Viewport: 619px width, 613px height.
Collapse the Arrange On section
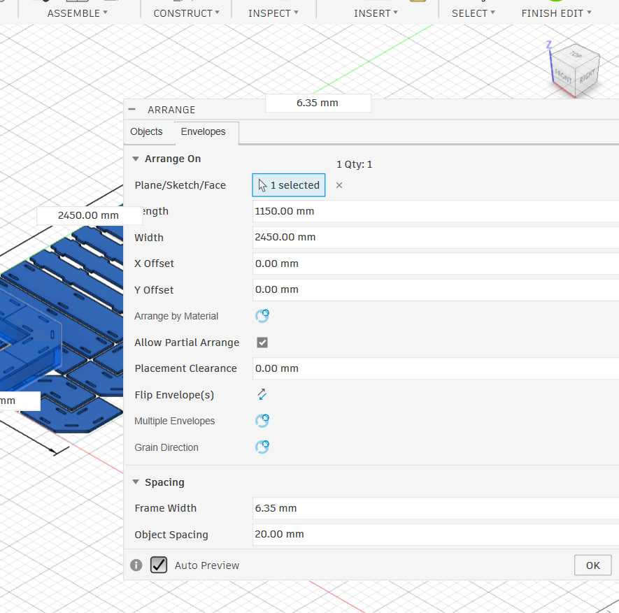coord(136,159)
